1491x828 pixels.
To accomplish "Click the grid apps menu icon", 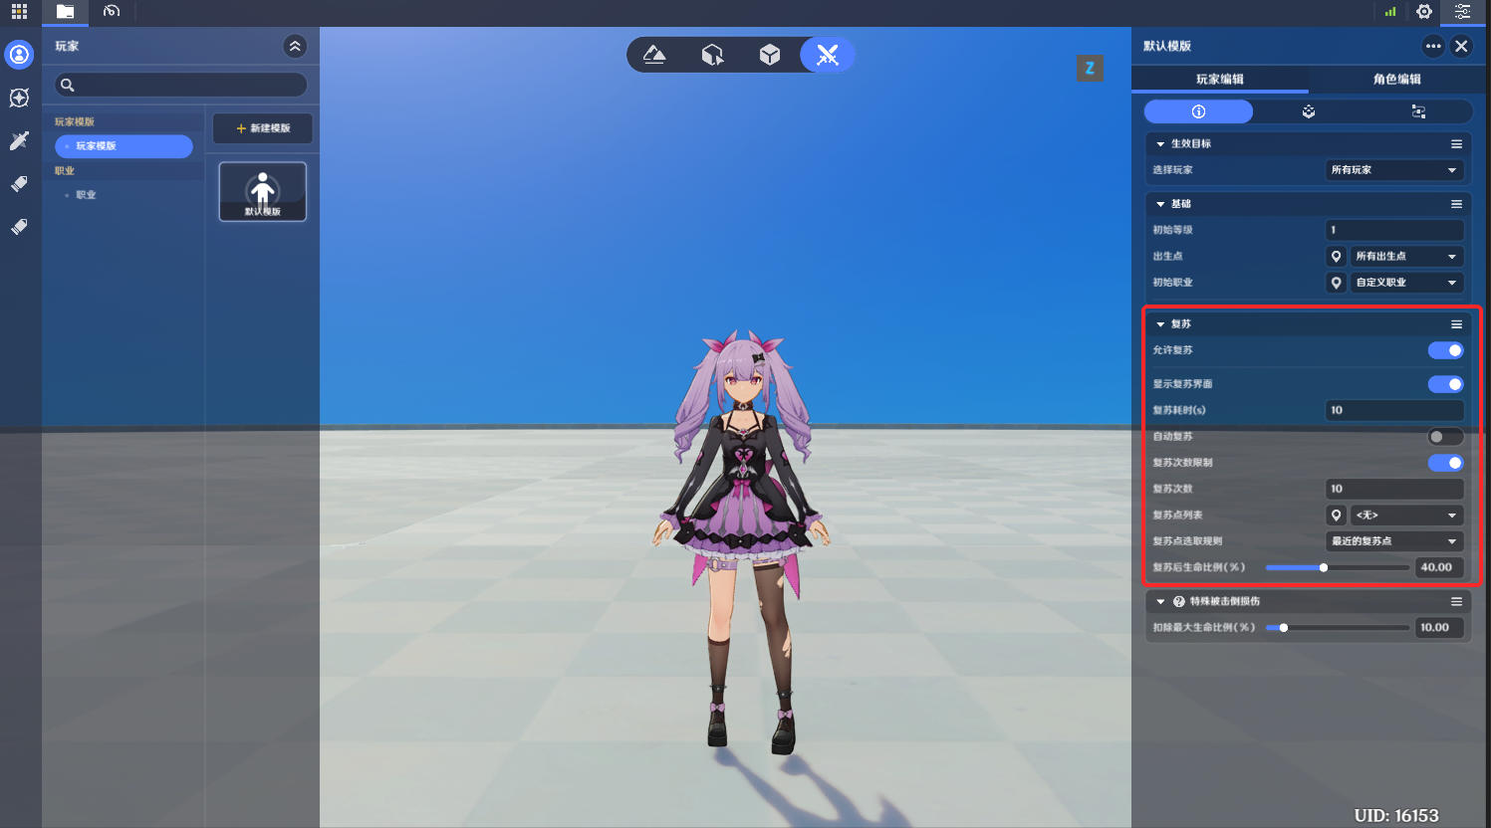I will click(19, 12).
